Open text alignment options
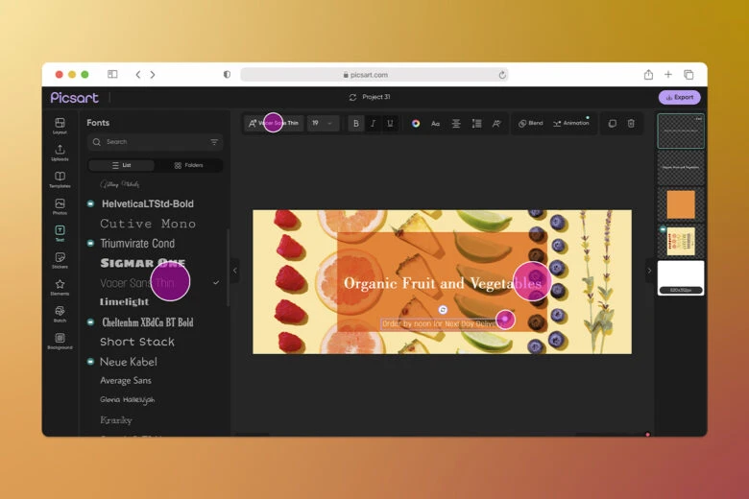 tap(456, 124)
